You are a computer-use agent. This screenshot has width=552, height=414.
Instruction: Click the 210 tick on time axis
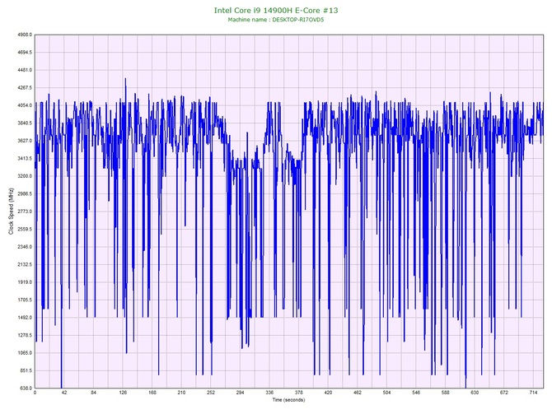coord(181,393)
